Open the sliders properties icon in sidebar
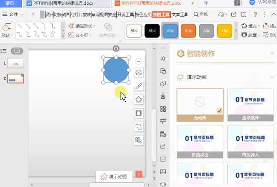This screenshot has height=187, width=277. point(163,122)
